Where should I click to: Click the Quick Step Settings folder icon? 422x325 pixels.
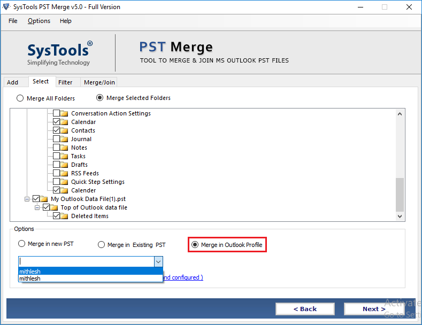[x=64, y=182]
